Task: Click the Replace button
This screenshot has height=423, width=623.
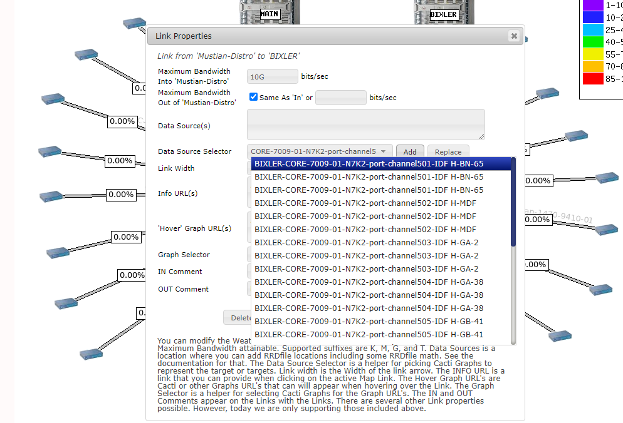Action: (x=448, y=151)
